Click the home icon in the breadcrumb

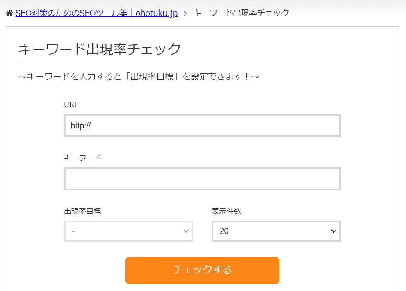point(9,13)
